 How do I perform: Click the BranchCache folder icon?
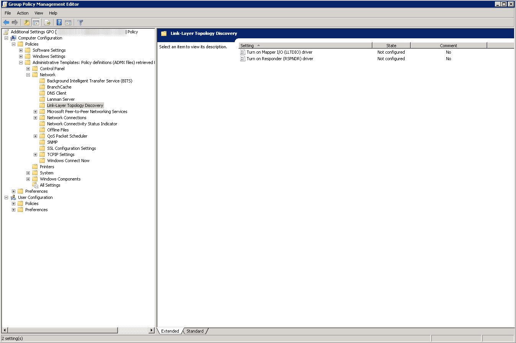pyautogui.click(x=42, y=87)
